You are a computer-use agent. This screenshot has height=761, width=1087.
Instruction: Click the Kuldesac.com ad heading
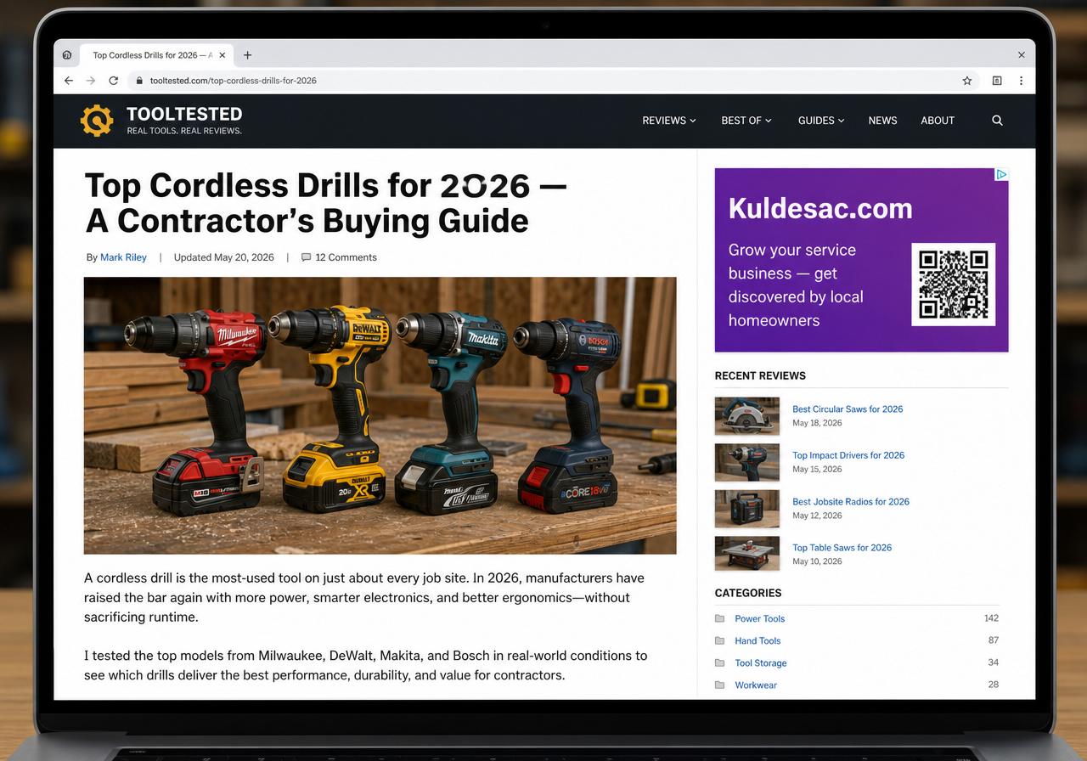tap(820, 209)
